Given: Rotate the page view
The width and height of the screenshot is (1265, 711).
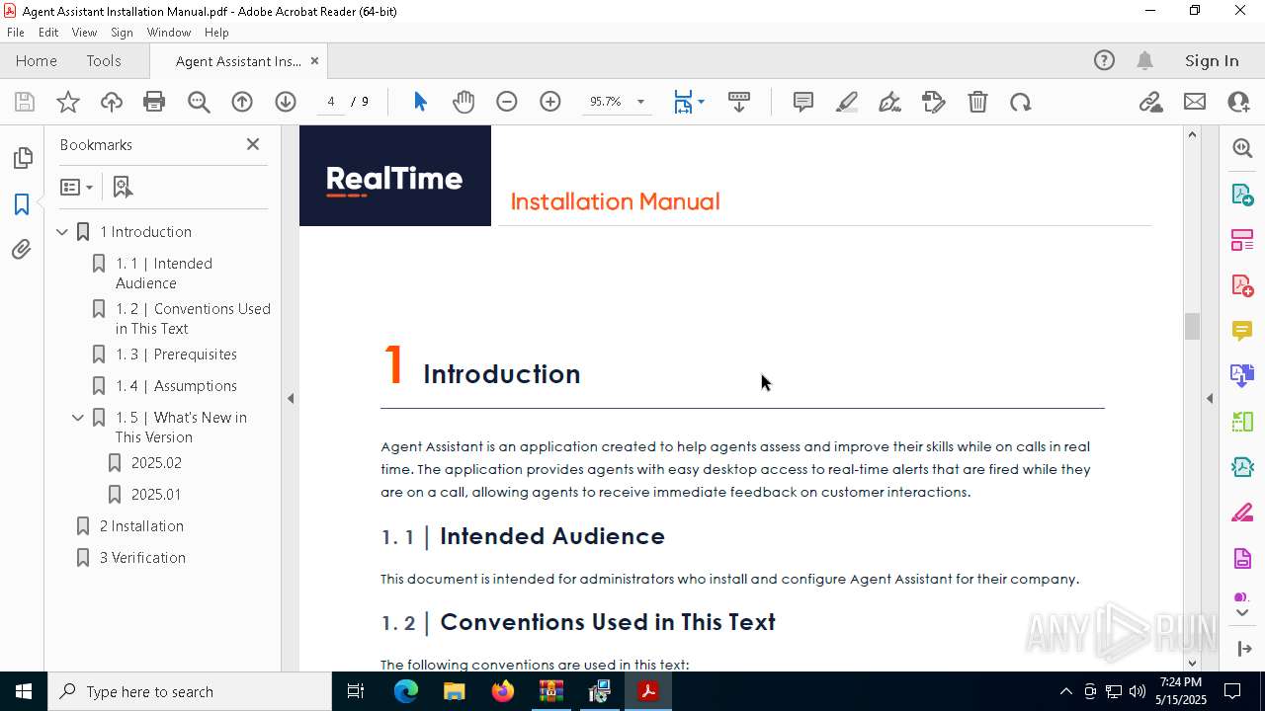Looking at the screenshot, I should tap(1021, 102).
